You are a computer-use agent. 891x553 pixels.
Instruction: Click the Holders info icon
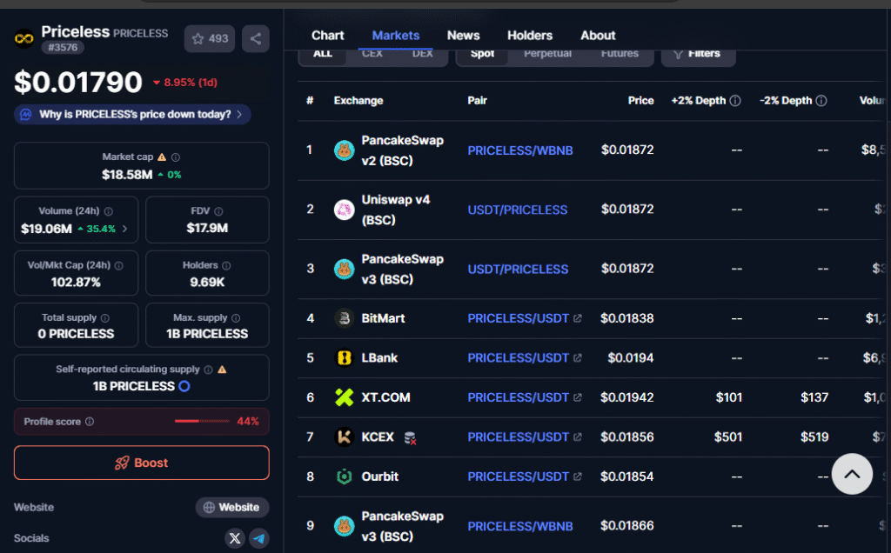[226, 265]
